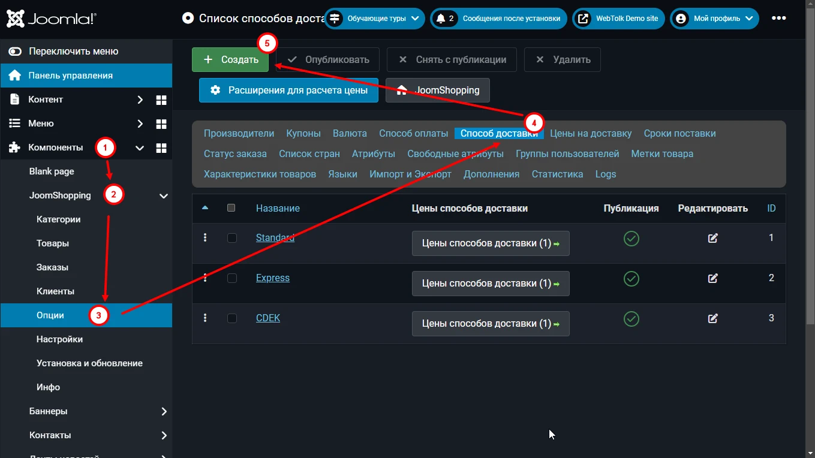Image resolution: width=815 pixels, height=458 pixels.
Task: Open the Standard row ordering handle dots
Action: pyautogui.click(x=205, y=237)
